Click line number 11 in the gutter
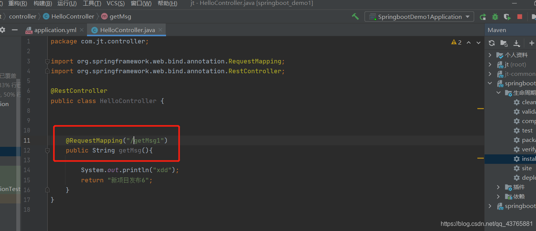Screen dimensions: 536x231 point(26,140)
